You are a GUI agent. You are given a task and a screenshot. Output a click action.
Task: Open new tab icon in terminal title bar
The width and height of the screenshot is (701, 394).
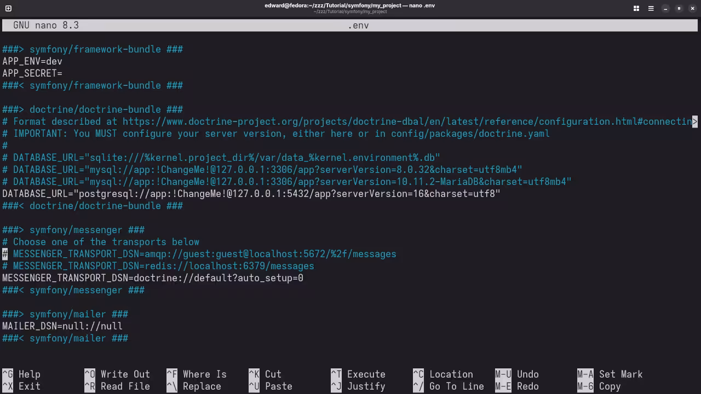pyautogui.click(x=8, y=8)
